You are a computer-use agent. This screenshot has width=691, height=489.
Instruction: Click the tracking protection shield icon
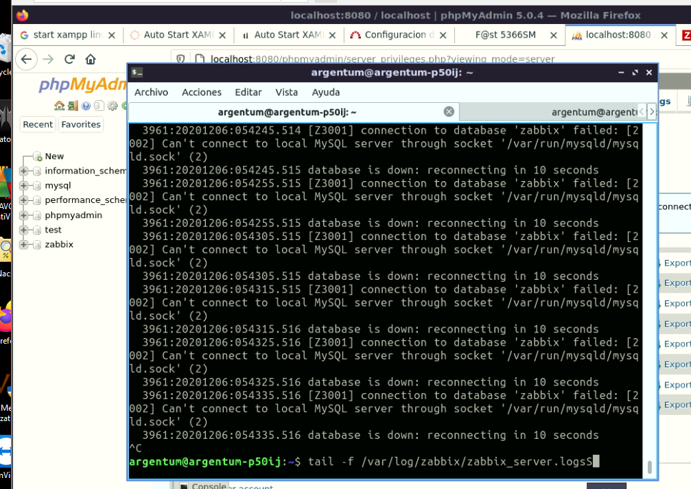[180, 59]
